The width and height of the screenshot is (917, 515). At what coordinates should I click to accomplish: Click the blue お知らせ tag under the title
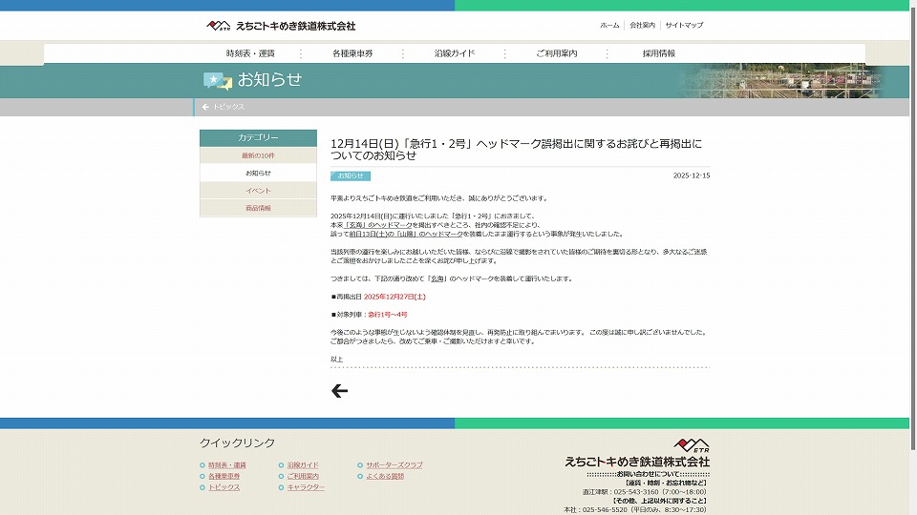351,175
